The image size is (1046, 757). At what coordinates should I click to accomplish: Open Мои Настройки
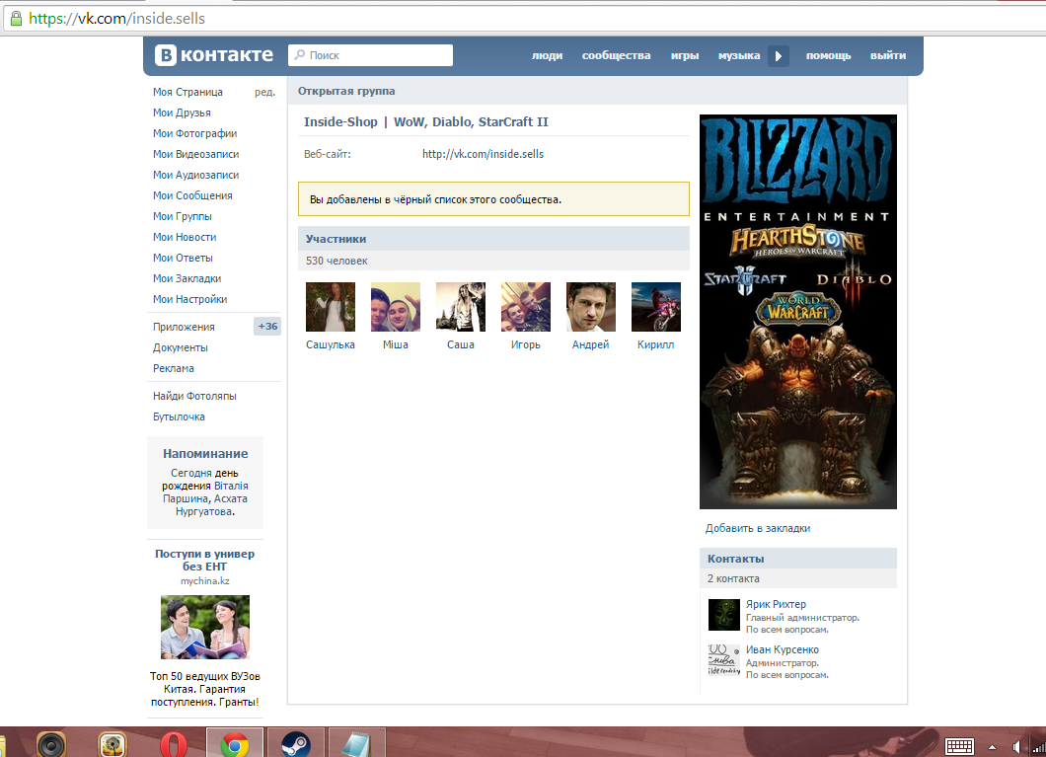pyautogui.click(x=190, y=299)
